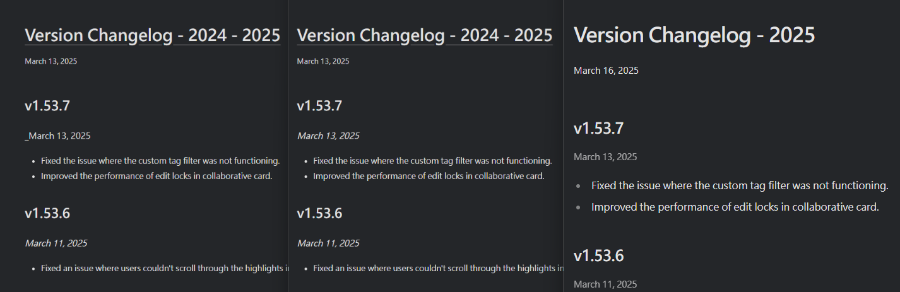Screen dimensions: 900x292
Task: Select the "Version Changelog - 2024 - 2025" title in the middle pane
Action: point(425,35)
